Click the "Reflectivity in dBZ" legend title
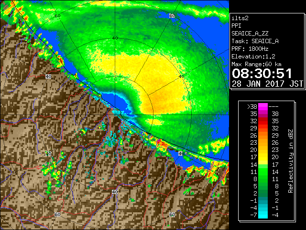306x230 pixels. point(291,161)
